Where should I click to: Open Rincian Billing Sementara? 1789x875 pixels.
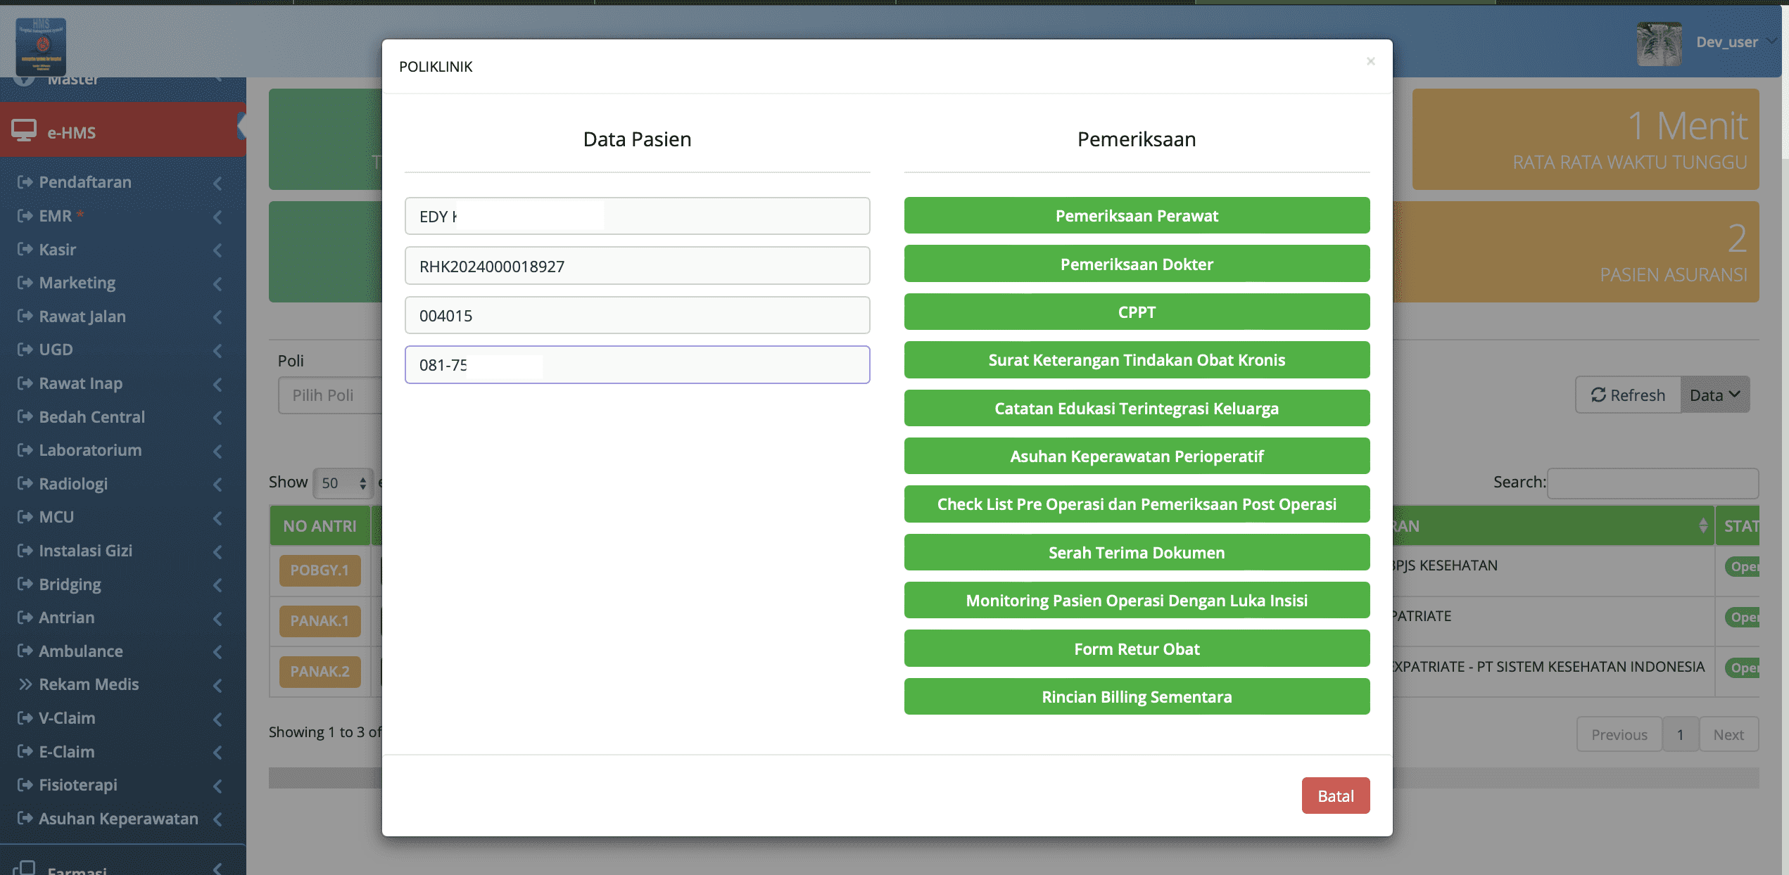coord(1136,696)
